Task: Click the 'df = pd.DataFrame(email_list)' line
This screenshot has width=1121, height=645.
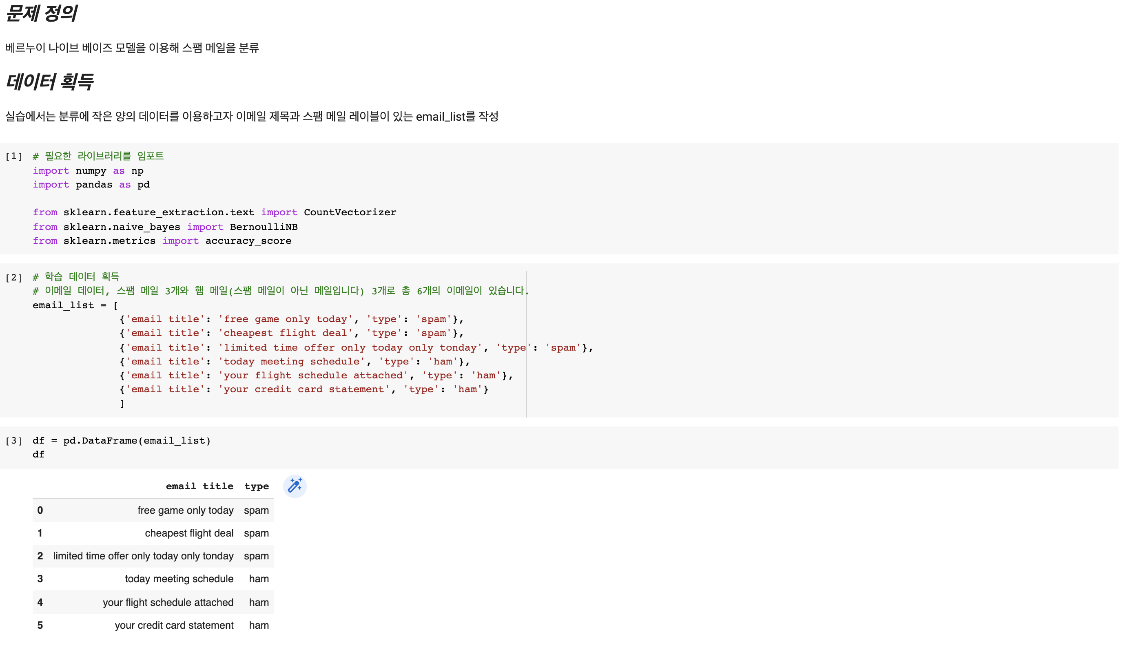Action: [x=122, y=440]
